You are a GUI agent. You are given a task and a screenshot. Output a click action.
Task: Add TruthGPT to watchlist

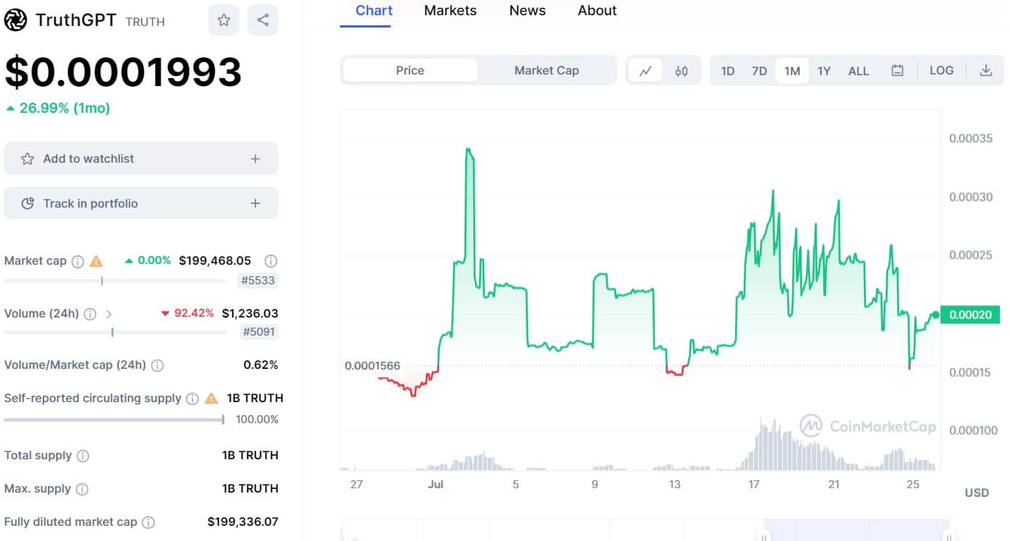coord(141,158)
